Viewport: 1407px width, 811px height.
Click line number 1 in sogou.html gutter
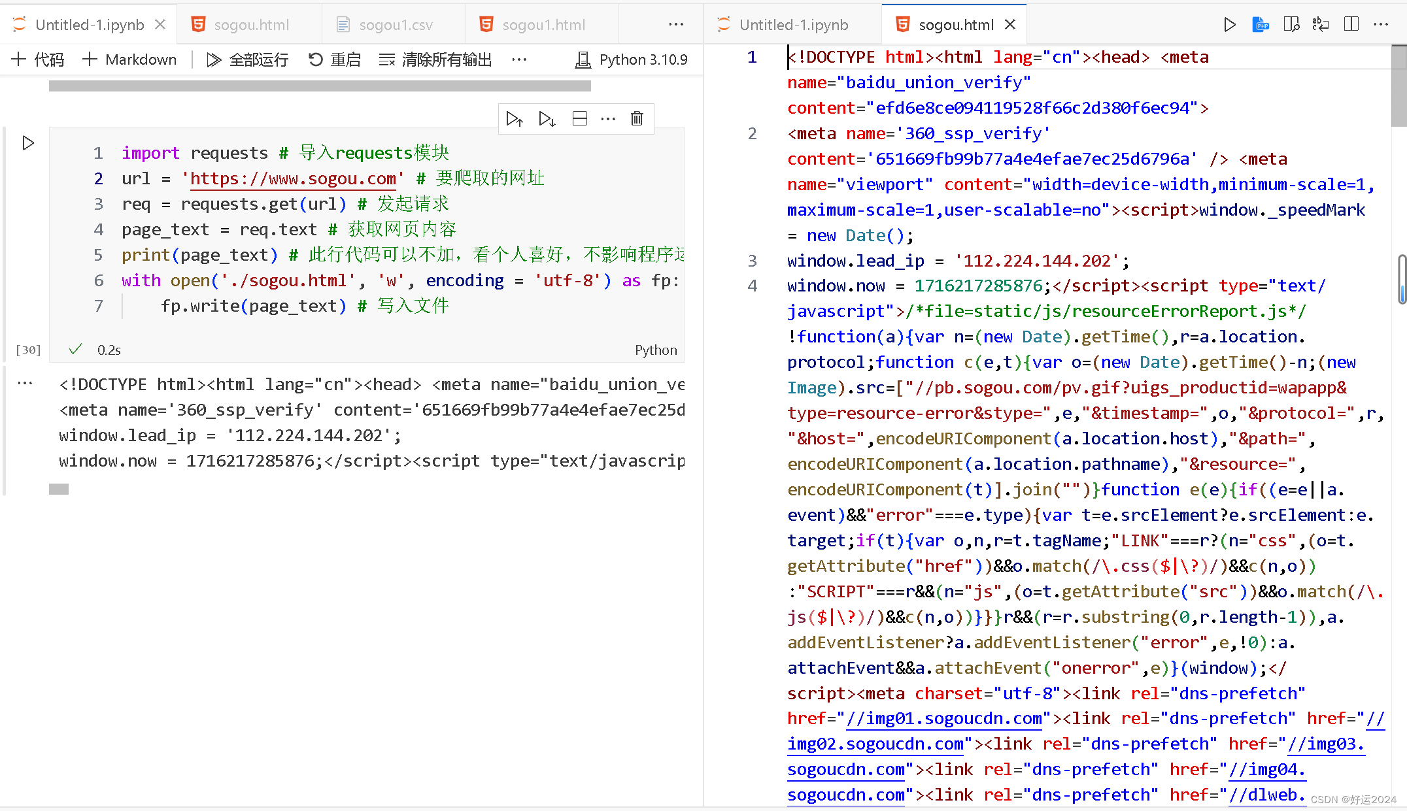(753, 57)
